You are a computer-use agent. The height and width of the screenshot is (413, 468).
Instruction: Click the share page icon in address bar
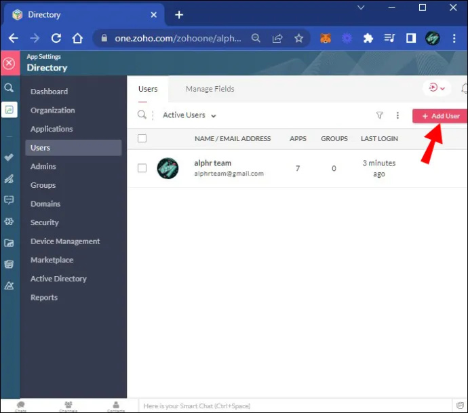tap(277, 38)
